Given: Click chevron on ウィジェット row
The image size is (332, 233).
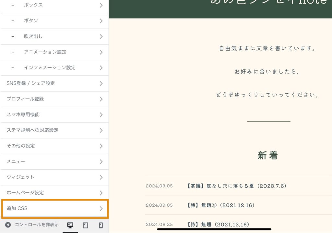Looking at the screenshot, I should (101, 177).
